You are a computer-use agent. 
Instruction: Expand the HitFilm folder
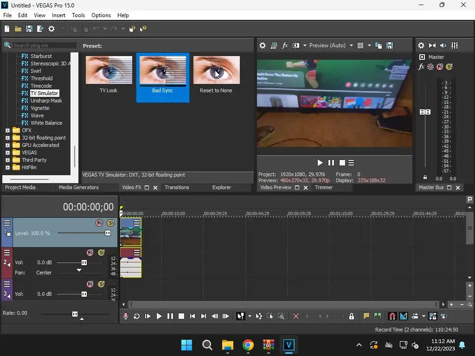pos(7,167)
